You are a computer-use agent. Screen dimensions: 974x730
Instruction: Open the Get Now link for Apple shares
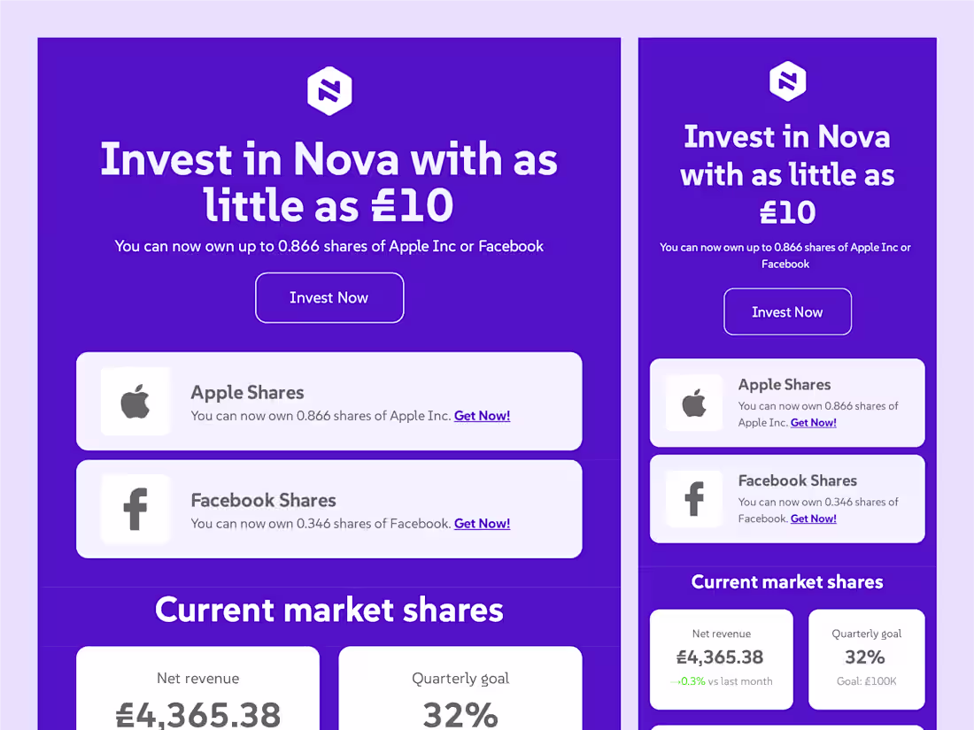(482, 415)
